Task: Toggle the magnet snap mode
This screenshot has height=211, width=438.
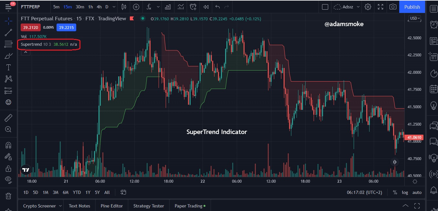Action: coord(8,145)
